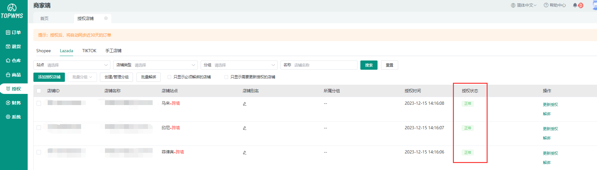Viewport: 597px width, 170px height.
Task: Click the 添加授权店铺 button
Action: coord(49,77)
